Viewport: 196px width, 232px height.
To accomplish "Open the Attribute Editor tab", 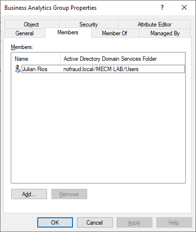I will click(x=154, y=25).
